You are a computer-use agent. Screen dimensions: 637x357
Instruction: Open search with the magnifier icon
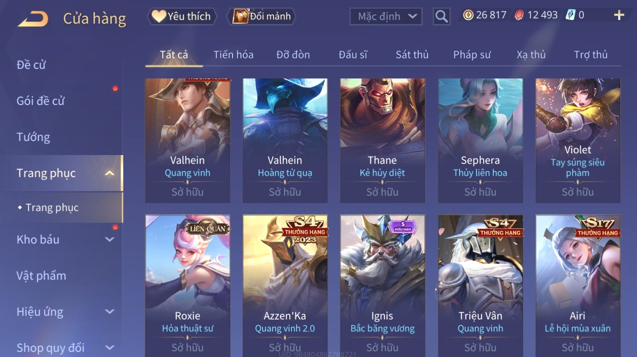pyautogui.click(x=442, y=16)
